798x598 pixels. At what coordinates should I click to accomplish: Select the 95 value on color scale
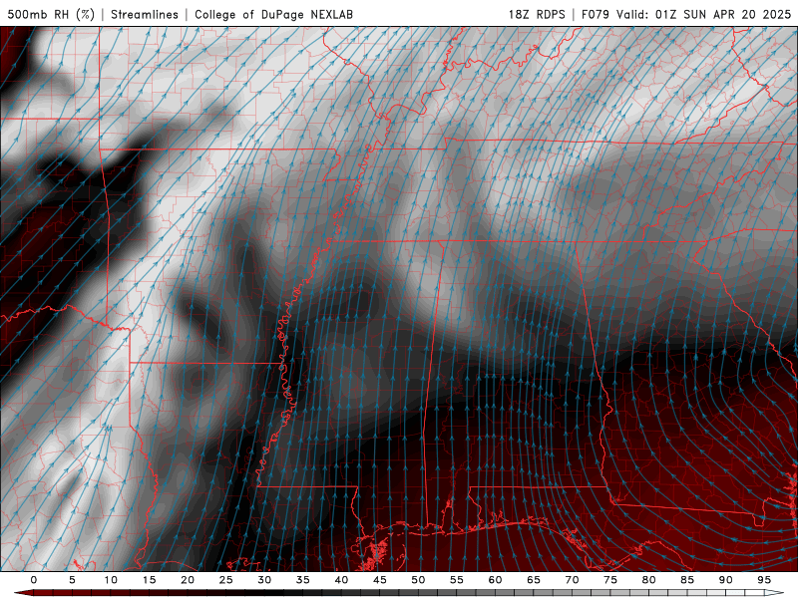tap(764, 580)
